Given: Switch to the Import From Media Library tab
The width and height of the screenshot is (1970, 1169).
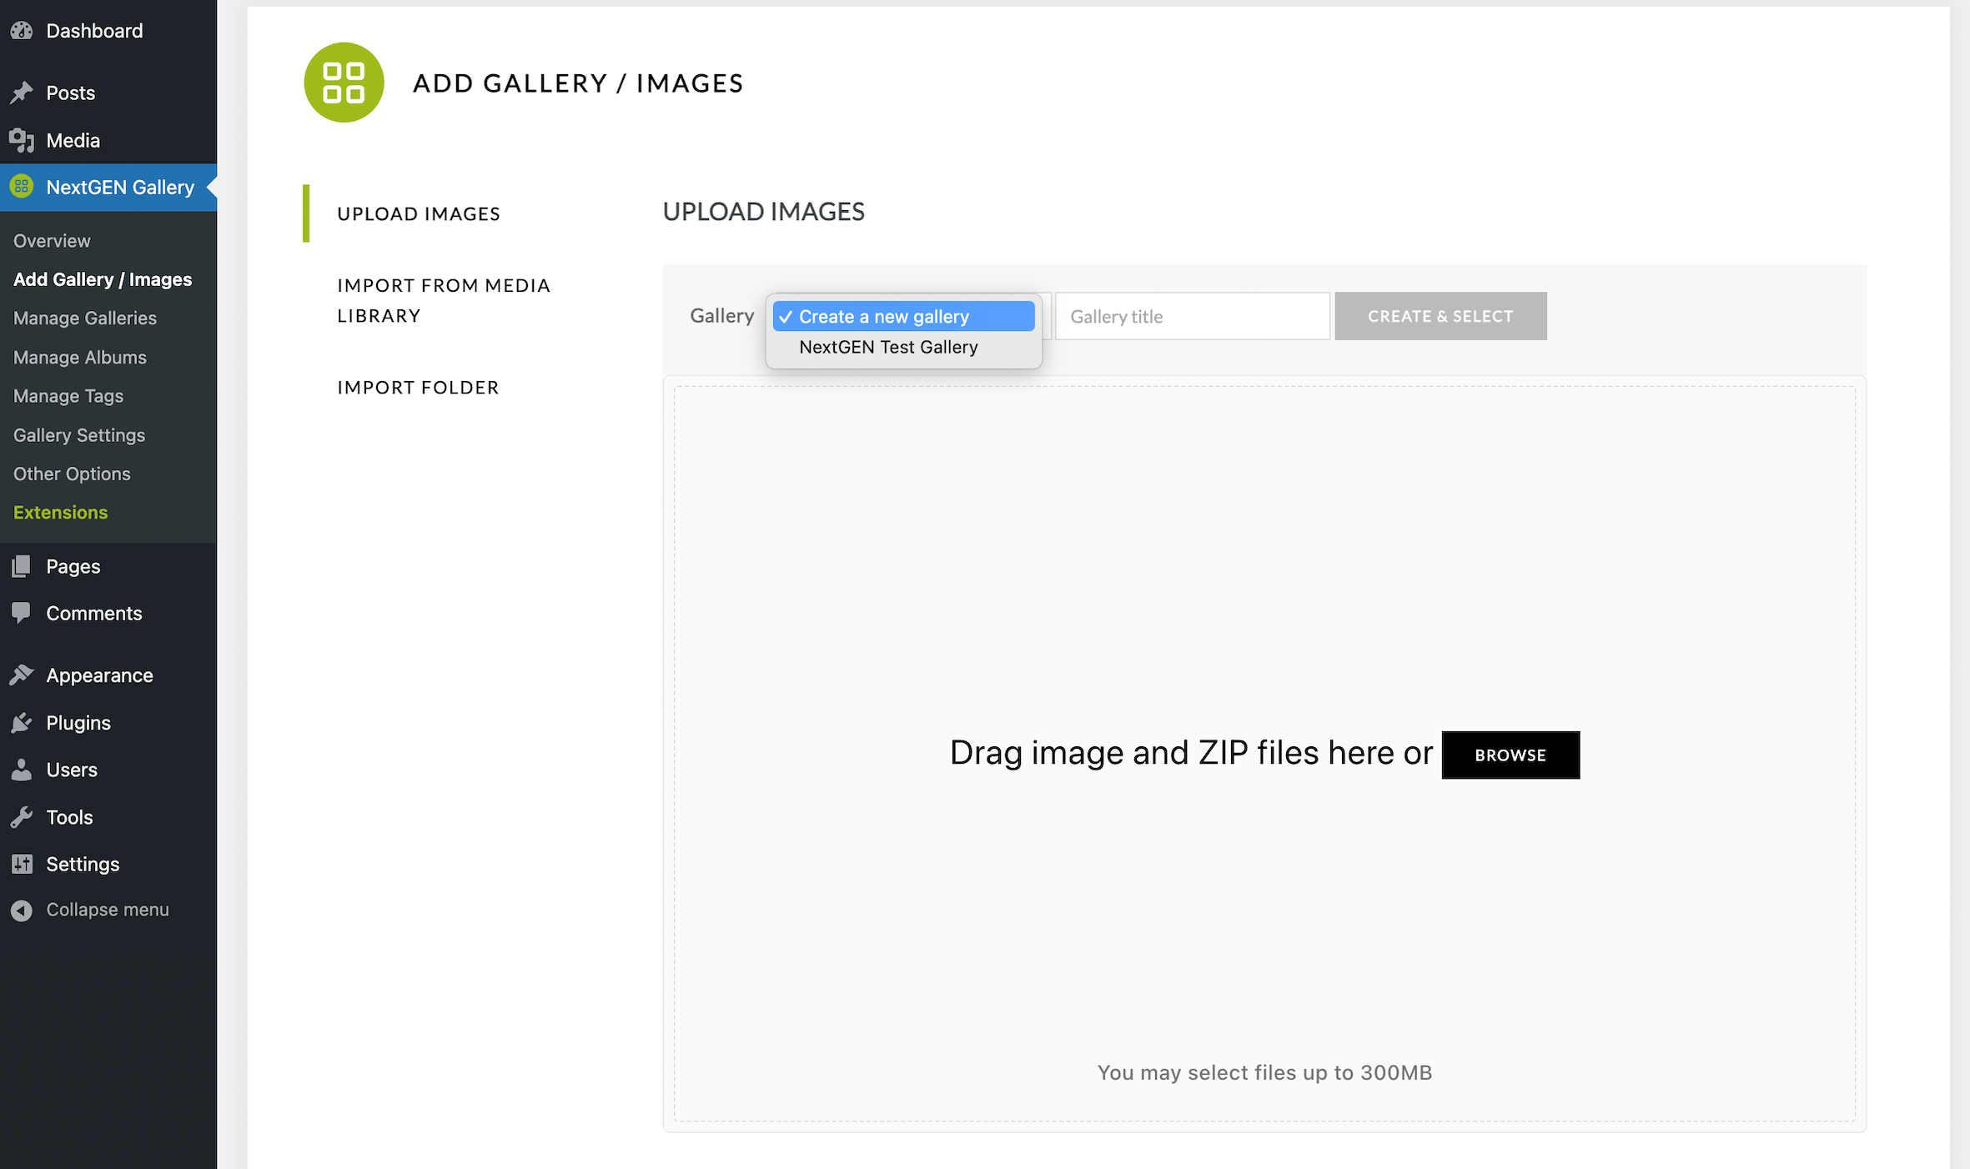Looking at the screenshot, I should pyautogui.click(x=444, y=300).
